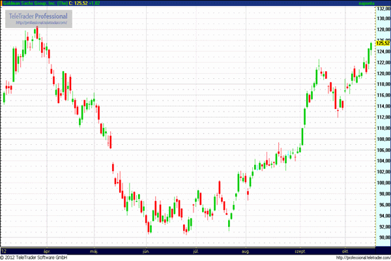391x261 pixels.
Task: Open the professional.teletrader.com link under the logo
Action: (x=42, y=22)
